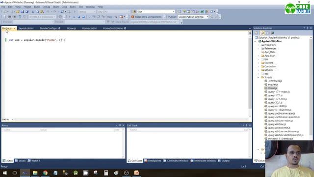Open the Build menu
The image size is (314, 177).
[37, 6]
